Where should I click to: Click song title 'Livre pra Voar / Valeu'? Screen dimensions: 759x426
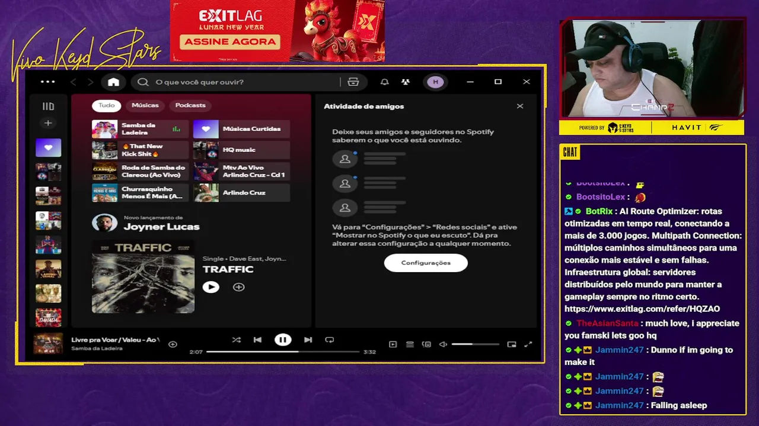(x=115, y=340)
